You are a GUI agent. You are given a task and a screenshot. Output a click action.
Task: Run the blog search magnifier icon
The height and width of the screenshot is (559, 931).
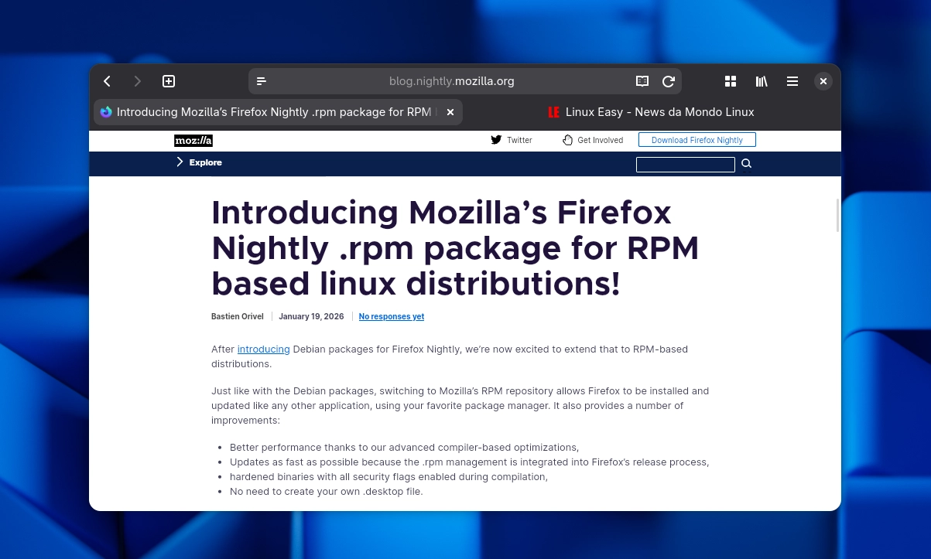click(746, 163)
